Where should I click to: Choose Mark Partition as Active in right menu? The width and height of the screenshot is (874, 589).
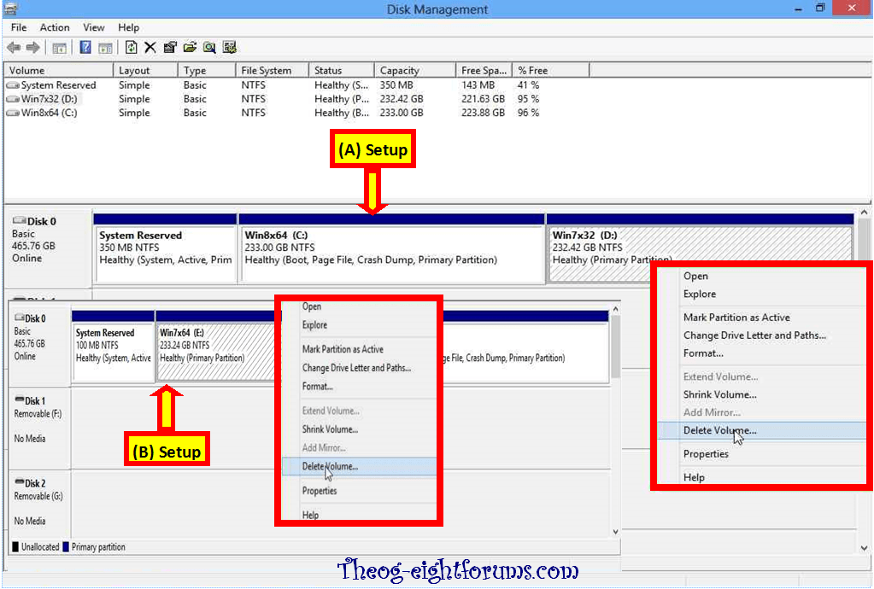pos(761,318)
